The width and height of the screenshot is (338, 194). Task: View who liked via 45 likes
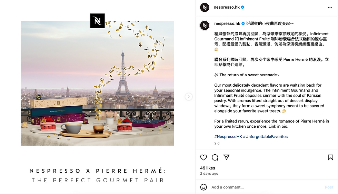[207, 168]
